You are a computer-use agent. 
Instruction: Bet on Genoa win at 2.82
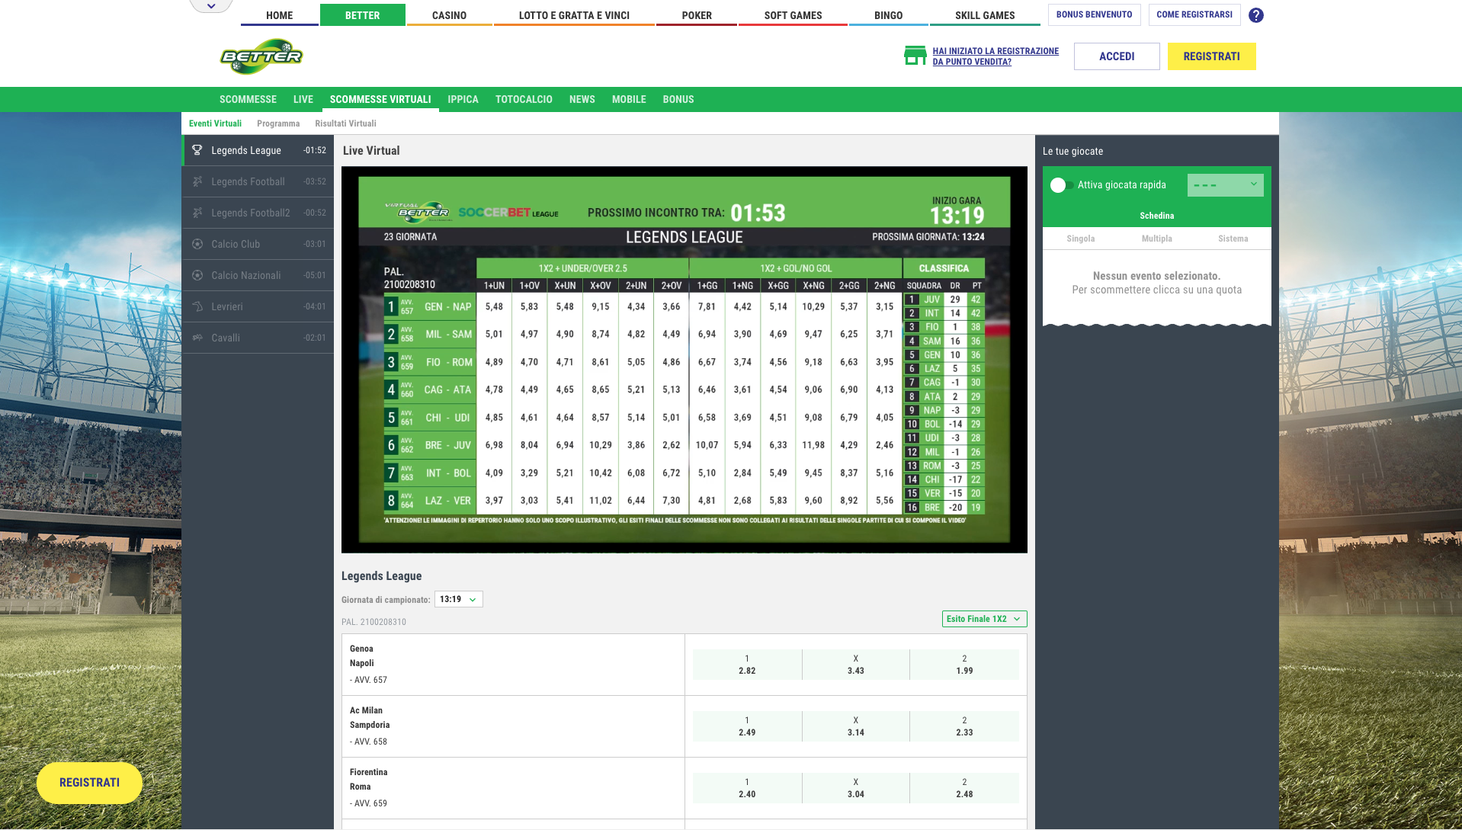click(747, 665)
